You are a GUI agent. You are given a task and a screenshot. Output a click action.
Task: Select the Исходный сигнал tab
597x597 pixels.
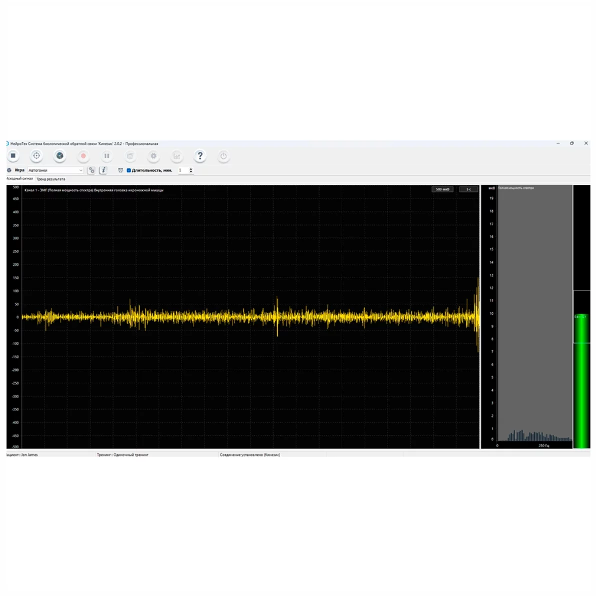point(19,178)
